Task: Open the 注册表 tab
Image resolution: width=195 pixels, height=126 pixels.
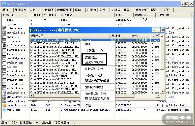Action: (92, 10)
